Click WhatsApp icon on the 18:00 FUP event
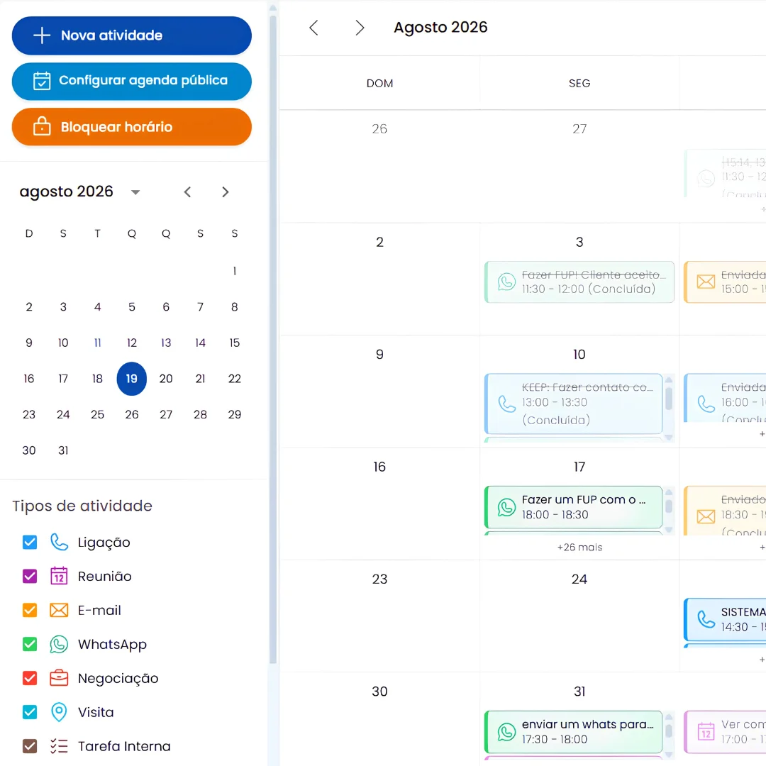The height and width of the screenshot is (766, 766). tap(506, 507)
